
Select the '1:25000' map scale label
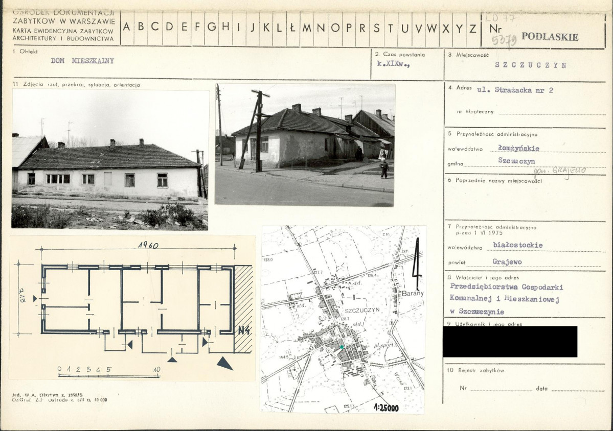[386, 408]
